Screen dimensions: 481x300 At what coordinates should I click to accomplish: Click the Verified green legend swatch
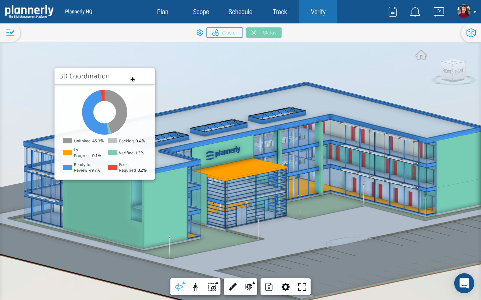point(113,153)
